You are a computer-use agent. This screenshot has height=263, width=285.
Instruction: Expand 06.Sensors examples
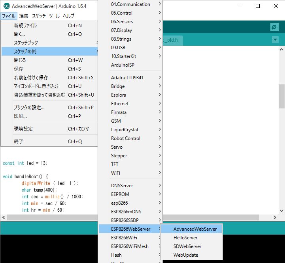click(x=130, y=22)
